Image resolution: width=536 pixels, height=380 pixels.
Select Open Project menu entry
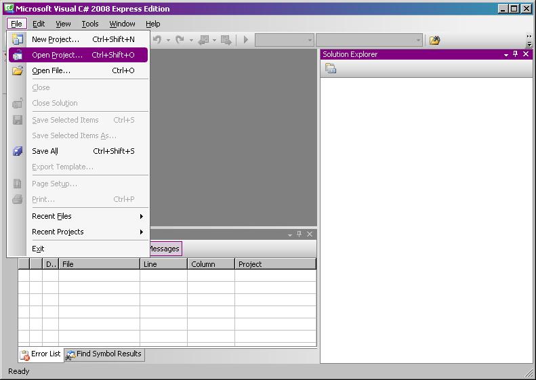tap(78, 55)
